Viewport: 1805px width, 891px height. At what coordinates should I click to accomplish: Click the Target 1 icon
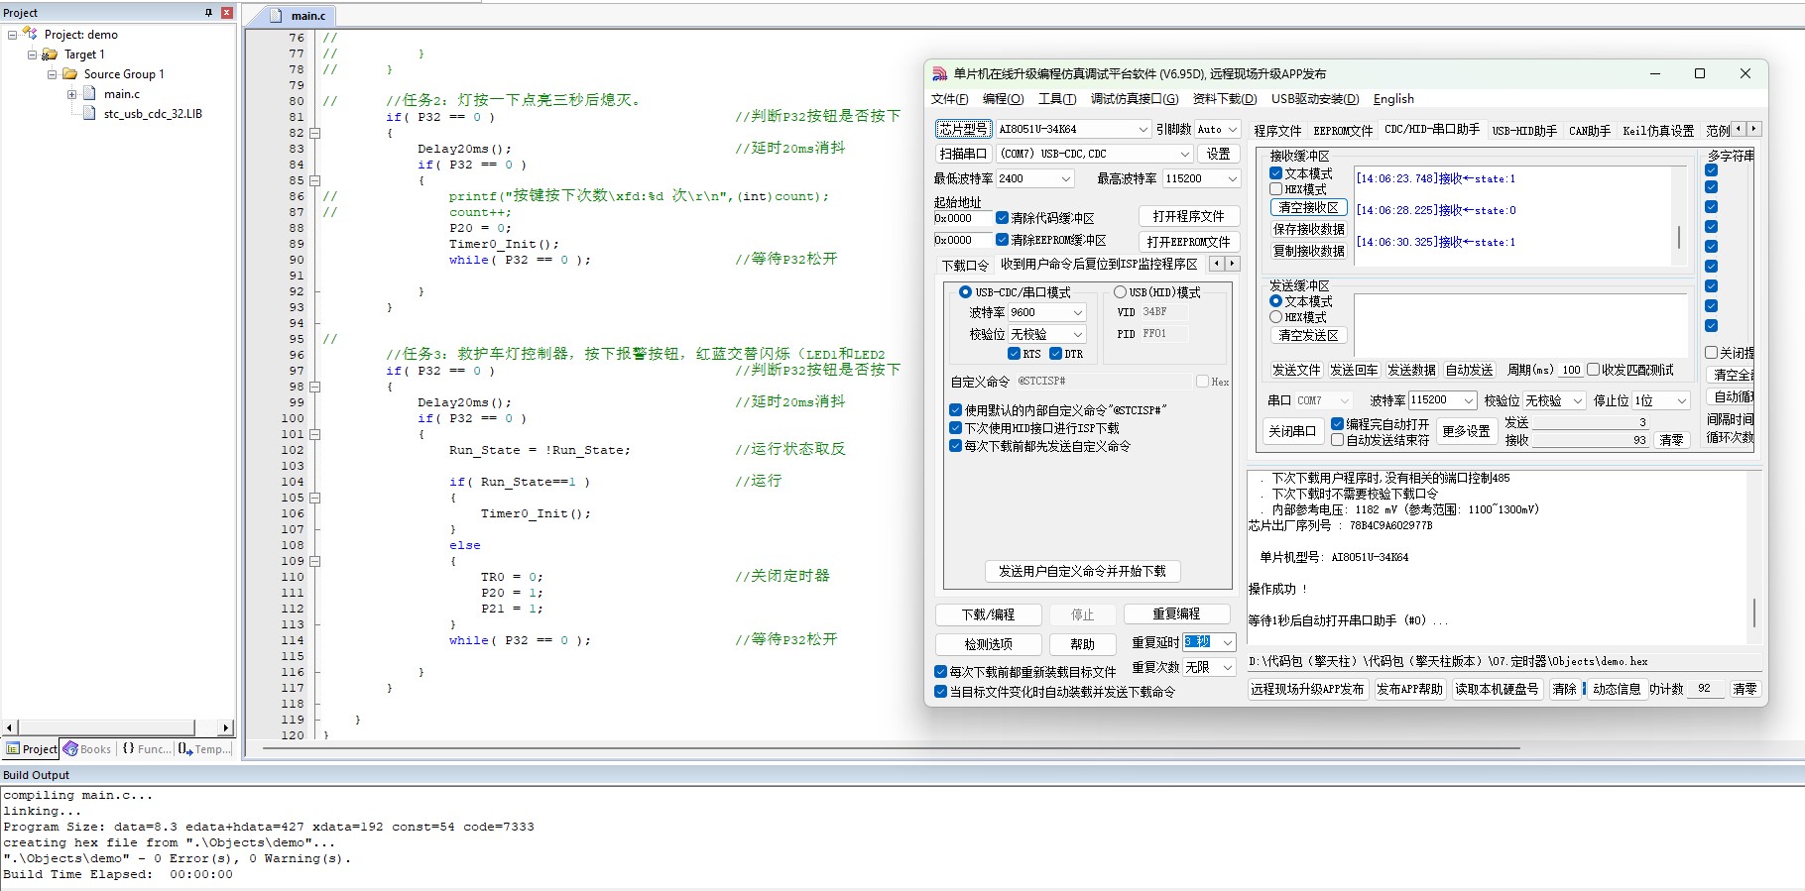(x=50, y=55)
